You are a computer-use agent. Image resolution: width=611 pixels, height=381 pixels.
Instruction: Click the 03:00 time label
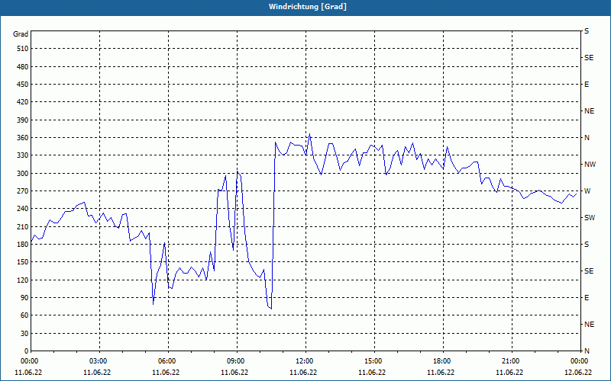(99, 361)
